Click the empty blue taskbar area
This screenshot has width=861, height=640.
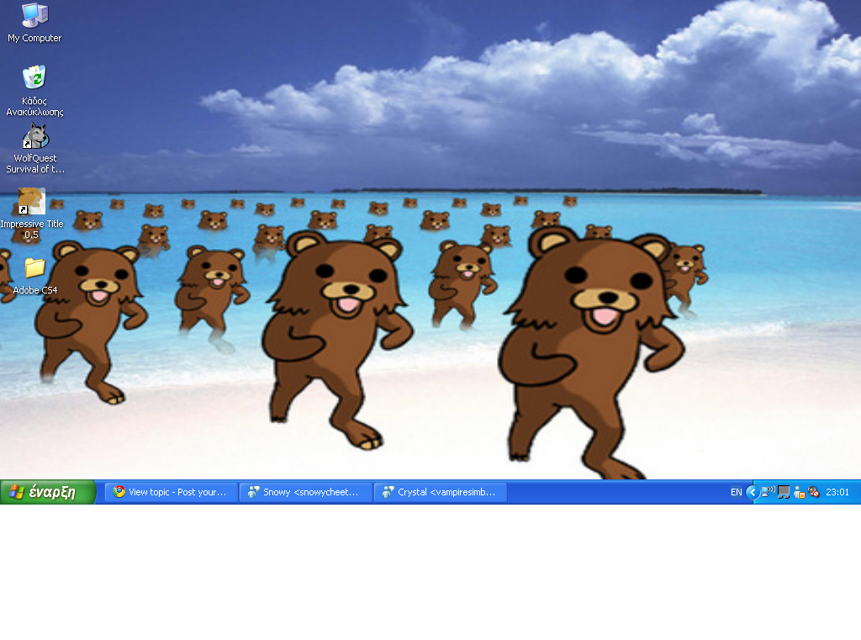(x=614, y=492)
